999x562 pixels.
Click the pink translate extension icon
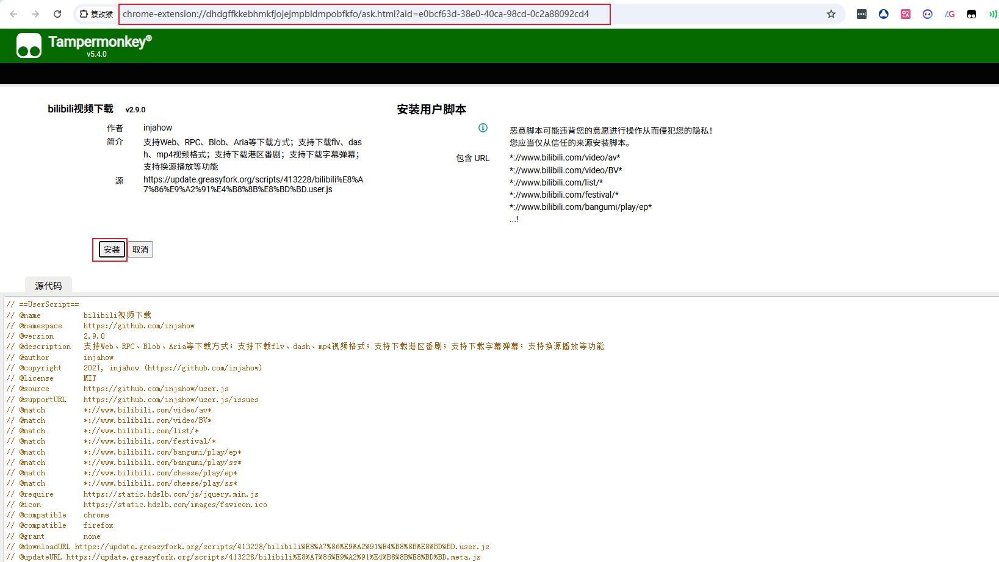pyautogui.click(x=906, y=14)
